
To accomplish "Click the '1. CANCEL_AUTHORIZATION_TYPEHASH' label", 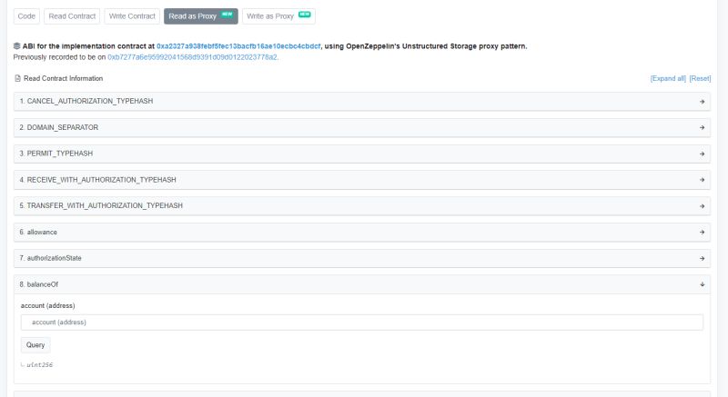I will coord(86,101).
